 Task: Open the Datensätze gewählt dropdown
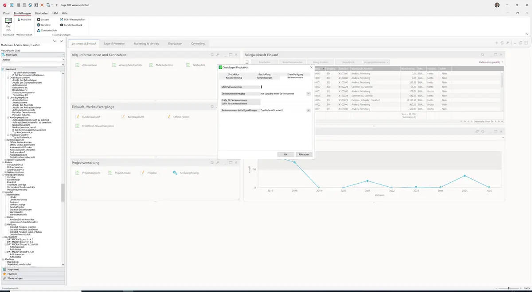click(491, 62)
